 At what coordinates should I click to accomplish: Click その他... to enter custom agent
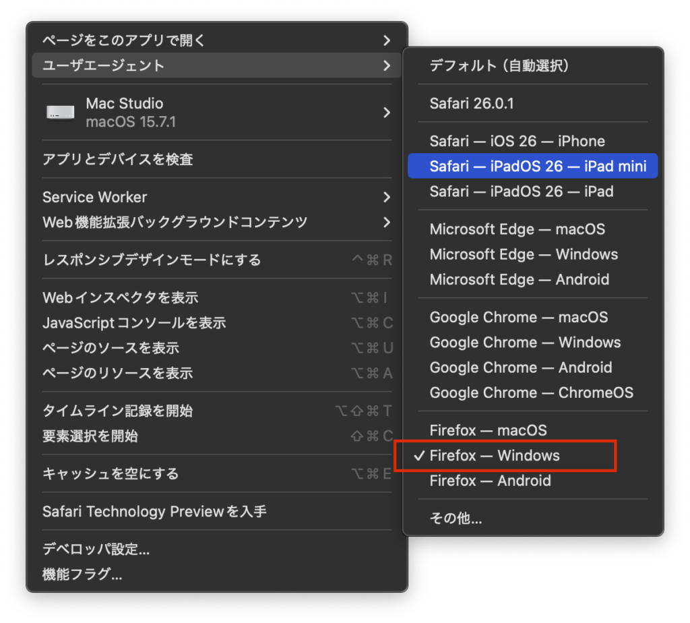pos(456,518)
